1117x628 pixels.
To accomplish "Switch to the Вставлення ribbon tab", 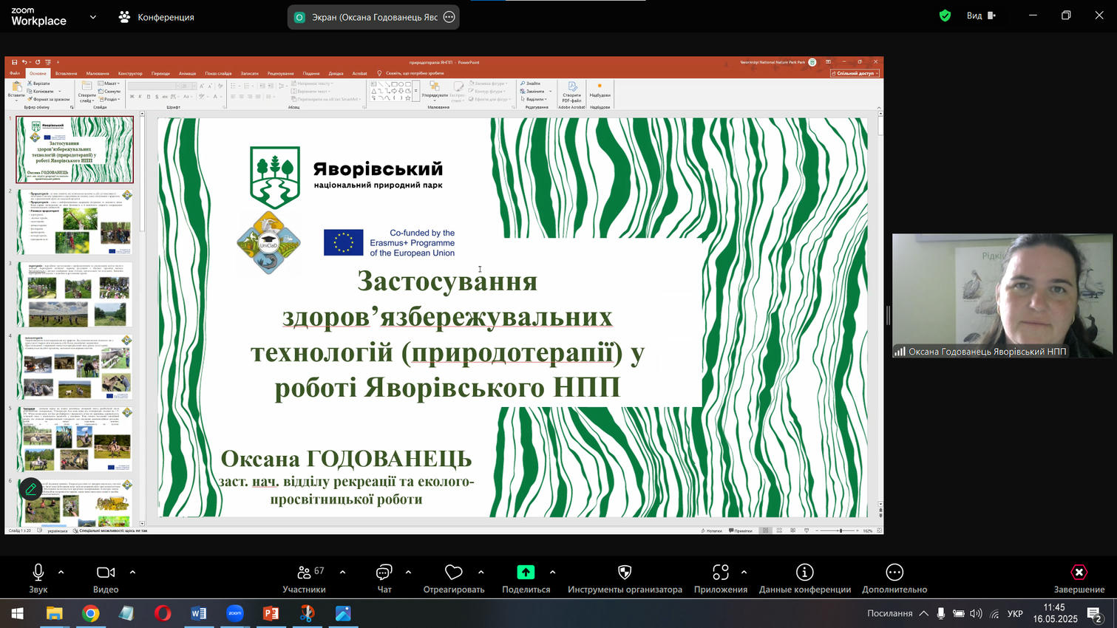I will pyautogui.click(x=66, y=73).
